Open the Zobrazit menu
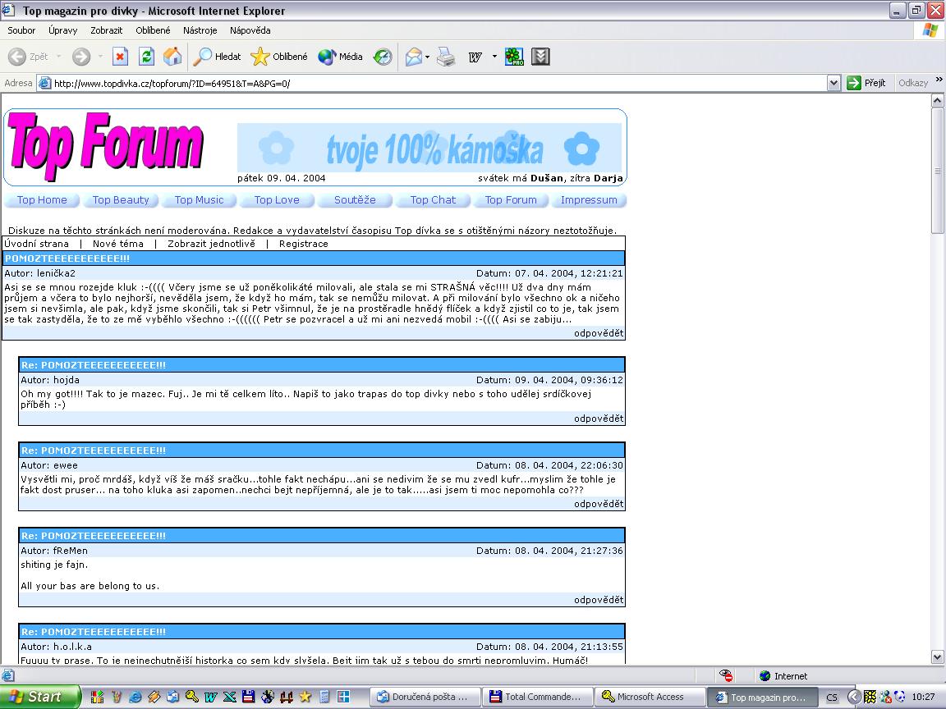The width and height of the screenshot is (946, 709). (107, 30)
